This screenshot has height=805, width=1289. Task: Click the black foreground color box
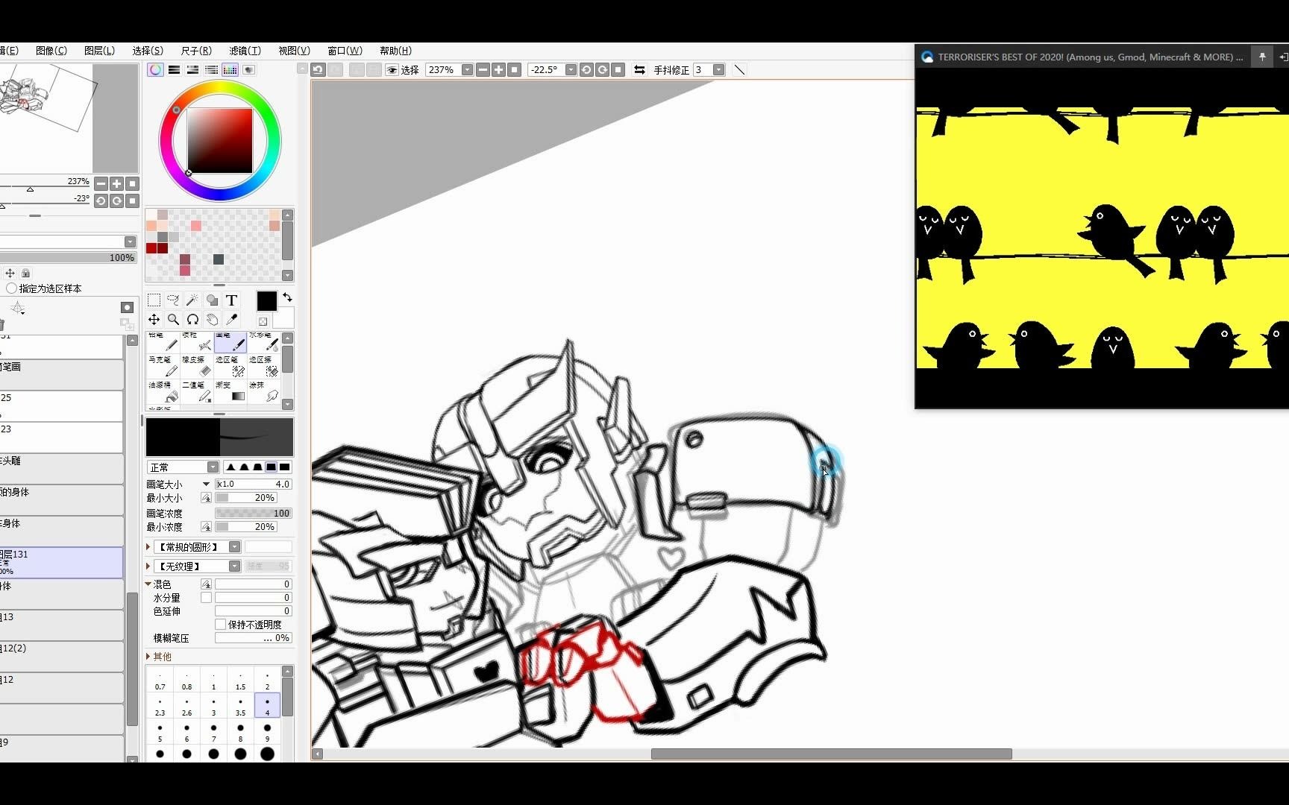pyautogui.click(x=266, y=300)
